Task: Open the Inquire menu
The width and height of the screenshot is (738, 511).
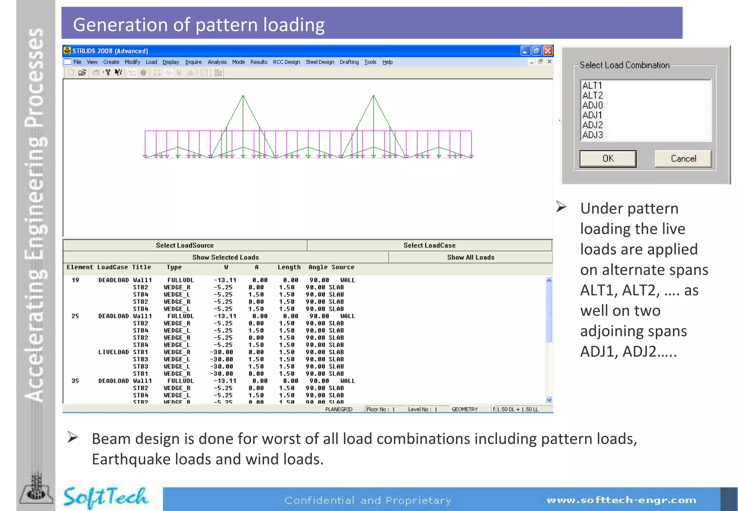Action: pos(194,62)
